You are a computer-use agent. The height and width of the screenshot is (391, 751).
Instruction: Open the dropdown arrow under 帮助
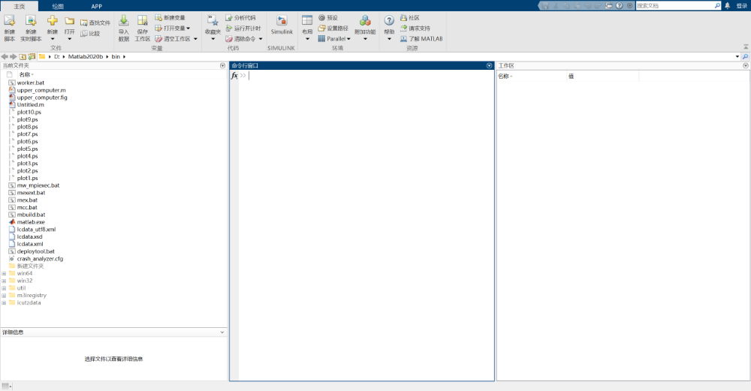pos(389,39)
